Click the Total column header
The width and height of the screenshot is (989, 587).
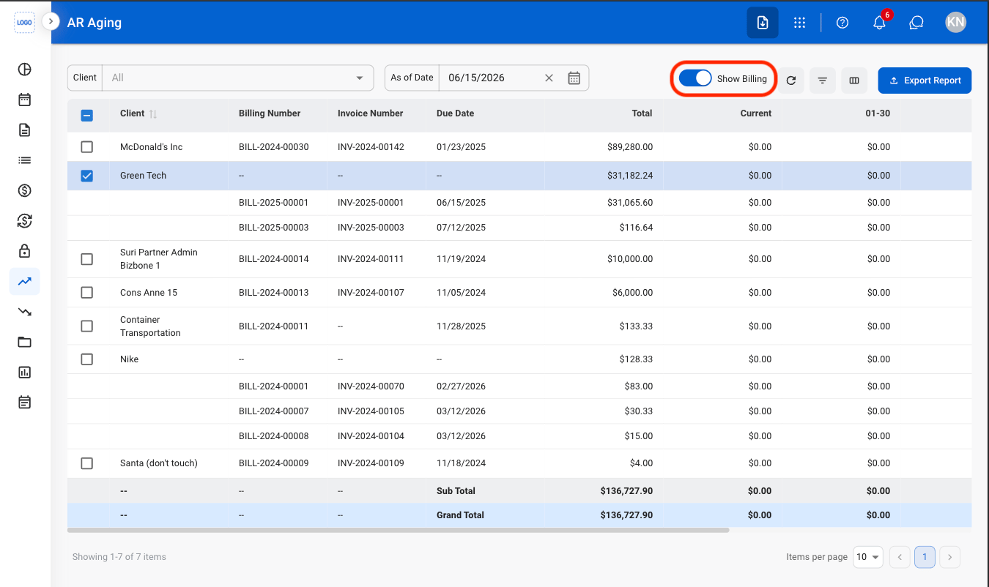642,113
